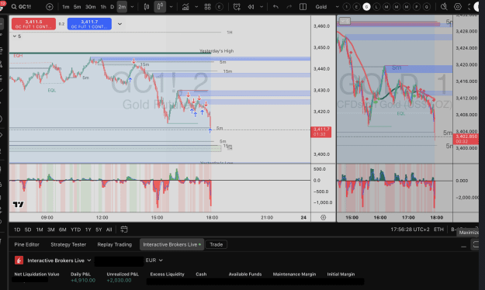Open quick search magnifier icon
Screen dimensions: 485x290
[x=444, y=7]
